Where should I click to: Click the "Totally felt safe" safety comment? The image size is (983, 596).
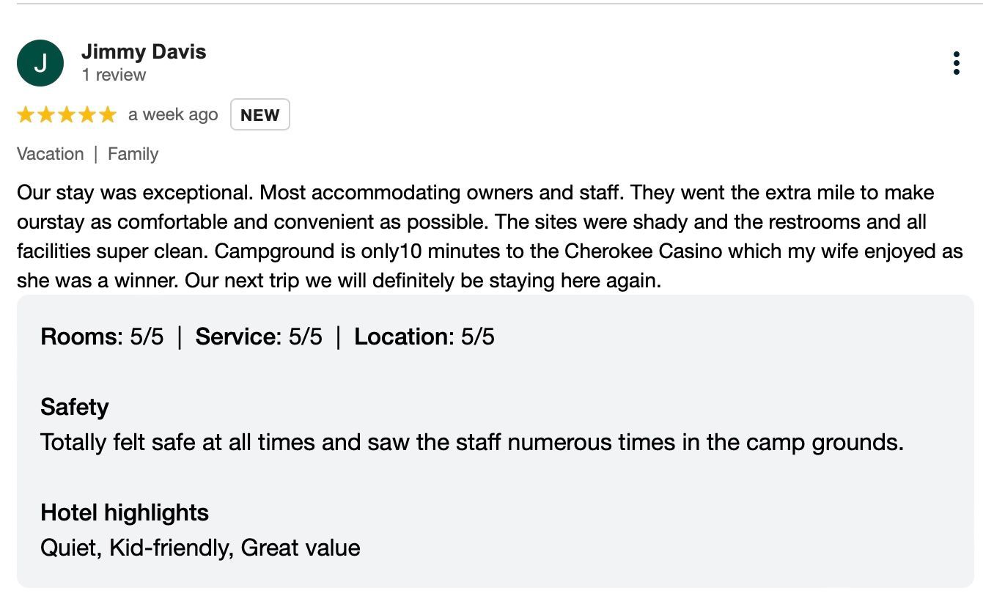point(471,442)
